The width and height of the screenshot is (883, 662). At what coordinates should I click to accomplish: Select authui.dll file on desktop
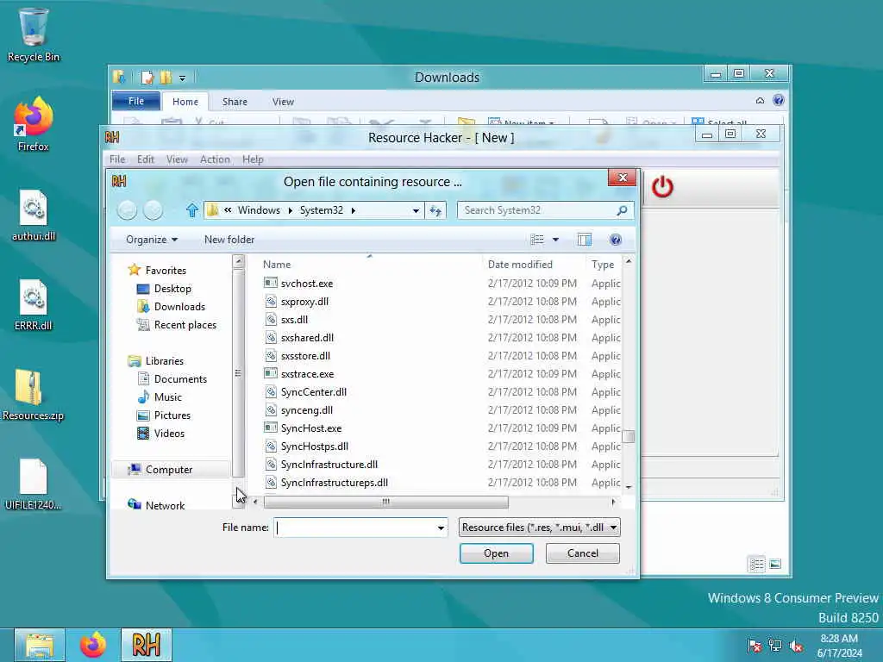pyautogui.click(x=34, y=215)
